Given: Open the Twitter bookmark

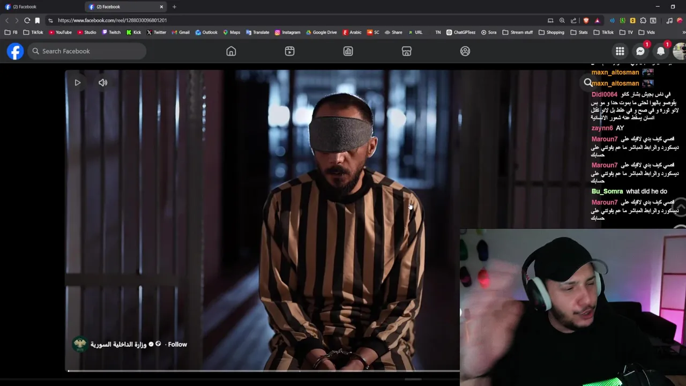Looking at the screenshot, I should point(156,32).
